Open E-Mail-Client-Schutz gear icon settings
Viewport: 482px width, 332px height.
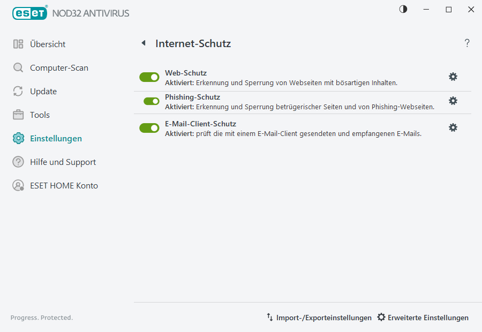[453, 127]
